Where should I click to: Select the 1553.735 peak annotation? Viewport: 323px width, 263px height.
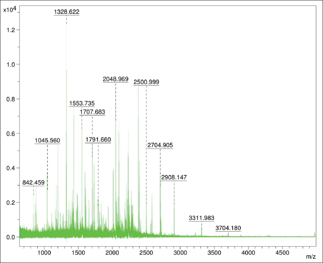click(82, 103)
